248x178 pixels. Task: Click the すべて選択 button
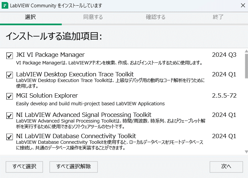click(24, 167)
